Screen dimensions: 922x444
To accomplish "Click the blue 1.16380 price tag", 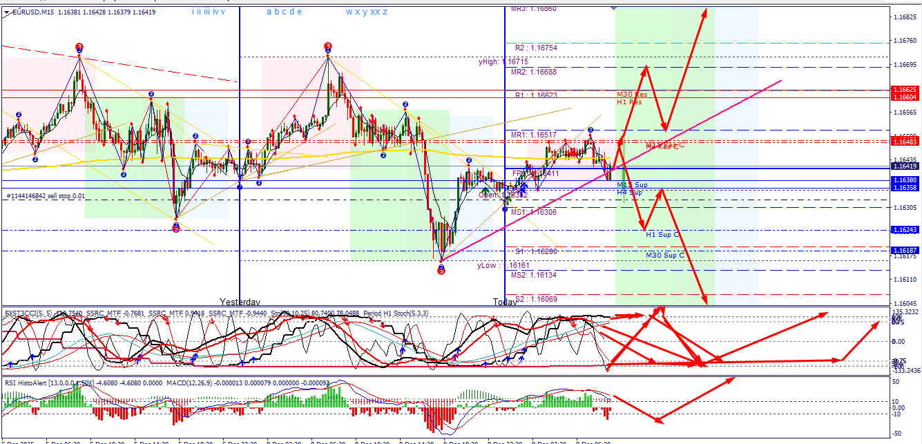I will (x=904, y=180).
